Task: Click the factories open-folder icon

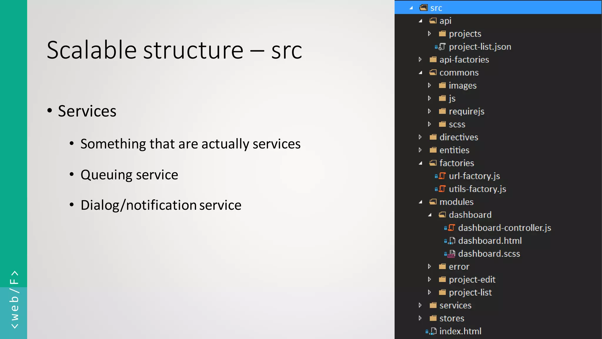Action: 433,163
